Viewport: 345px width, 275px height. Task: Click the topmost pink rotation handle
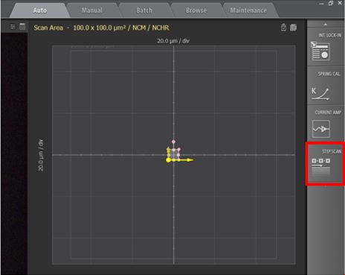[x=173, y=142]
